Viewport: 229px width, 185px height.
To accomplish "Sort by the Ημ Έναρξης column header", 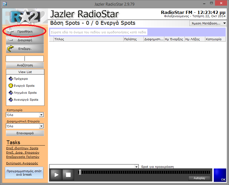I will [x=174, y=39].
